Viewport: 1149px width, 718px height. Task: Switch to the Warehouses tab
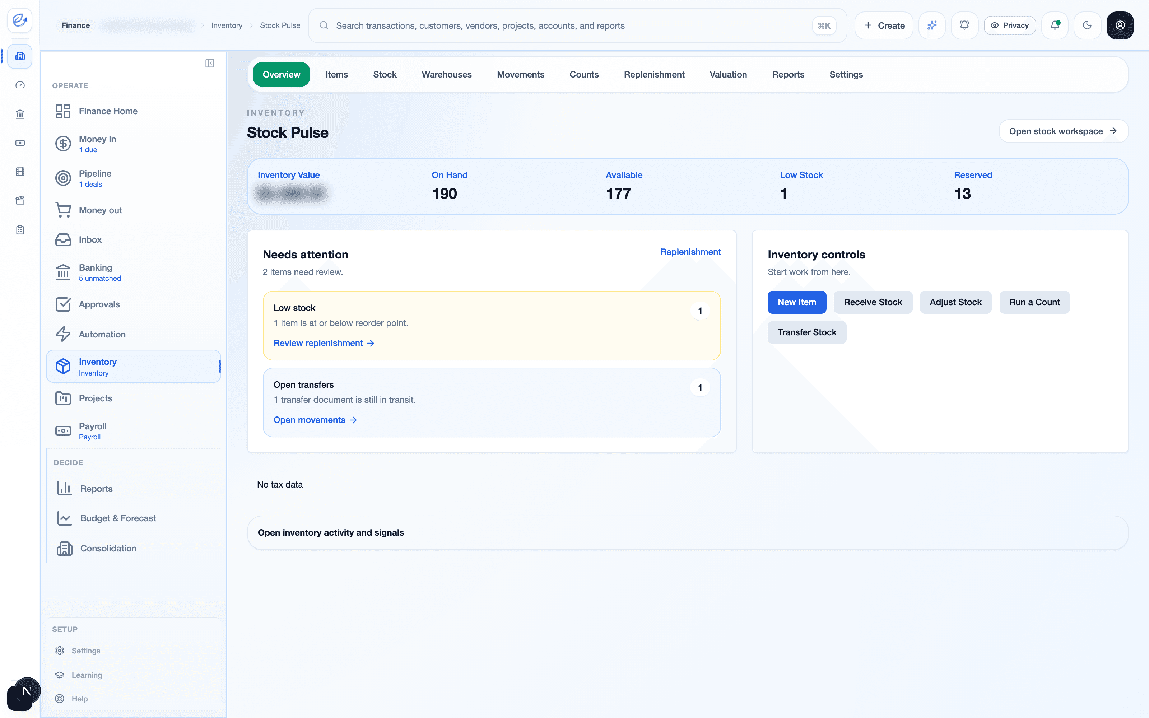coord(447,75)
